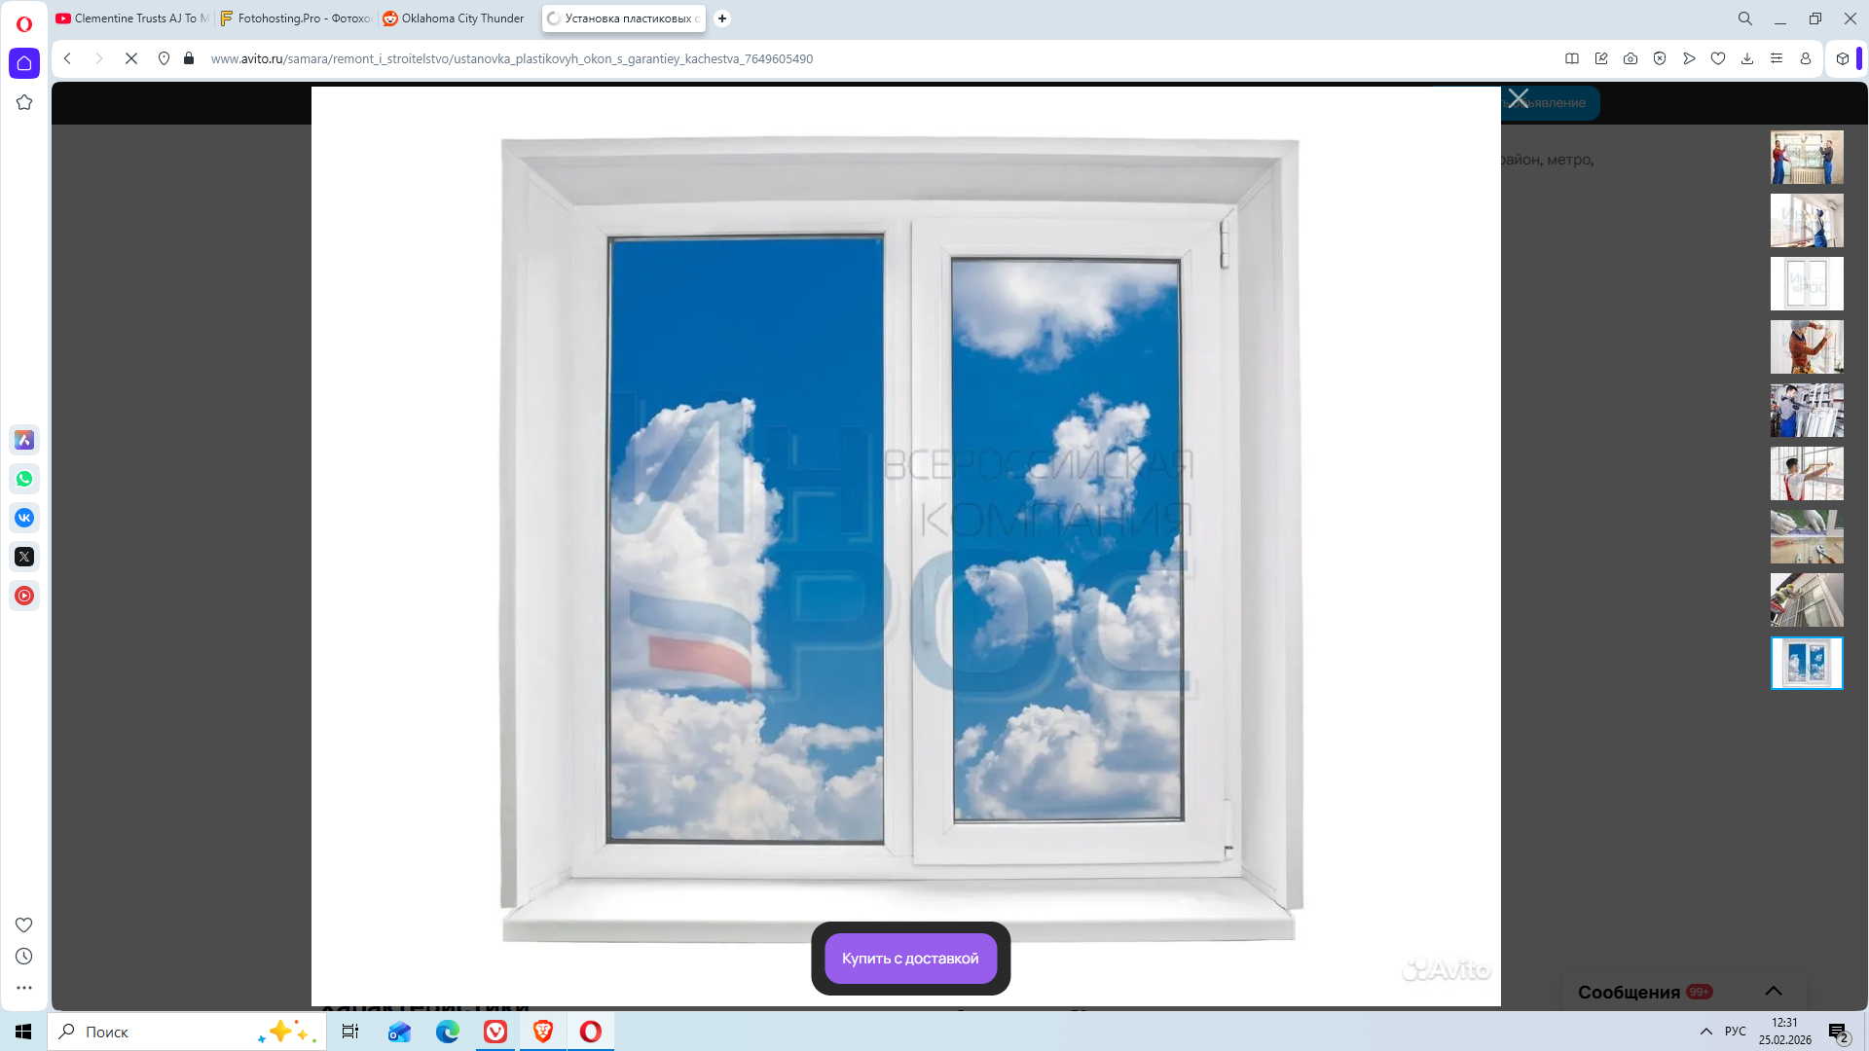Expand the Сообщения chat panel chevron
This screenshot has width=1869, height=1051.
pos(1774,991)
